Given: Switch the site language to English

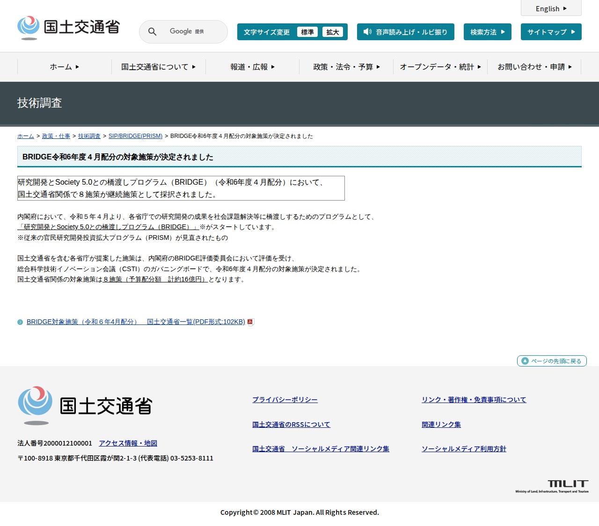Looking at the screenshot, I should 551,8.
